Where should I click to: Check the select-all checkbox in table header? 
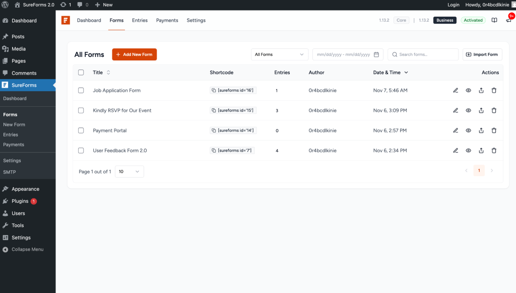(x=81, y=72)
